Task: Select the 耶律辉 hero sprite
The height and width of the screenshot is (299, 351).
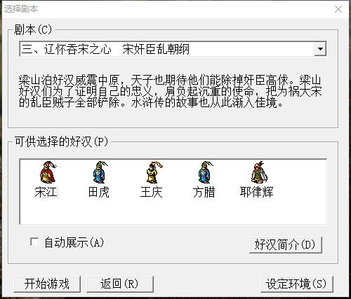Action: click(259, 172)
